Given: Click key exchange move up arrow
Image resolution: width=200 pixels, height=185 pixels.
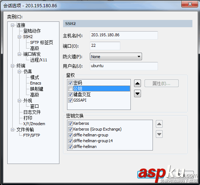Looking at the screenshot, I should 159,124.
